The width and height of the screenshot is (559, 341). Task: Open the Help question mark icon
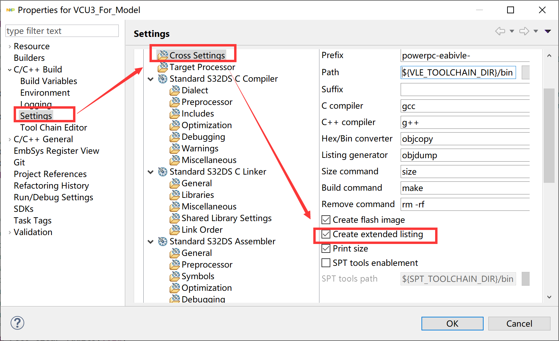click(17, 323)
